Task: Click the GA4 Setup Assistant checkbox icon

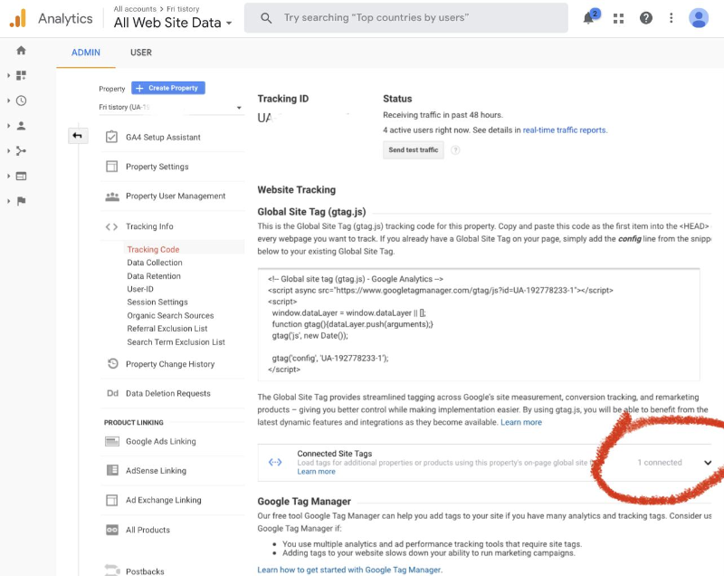Action: 111,137
